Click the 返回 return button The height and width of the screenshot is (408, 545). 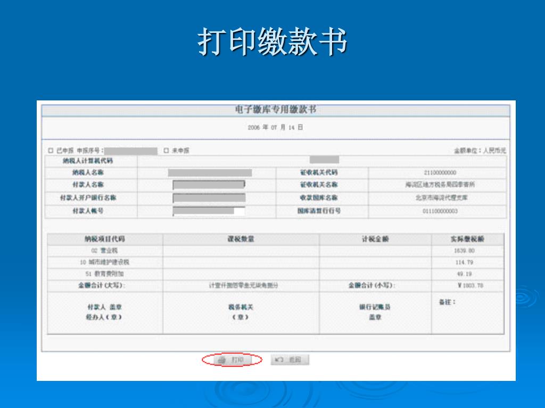(x=290, y=360)
